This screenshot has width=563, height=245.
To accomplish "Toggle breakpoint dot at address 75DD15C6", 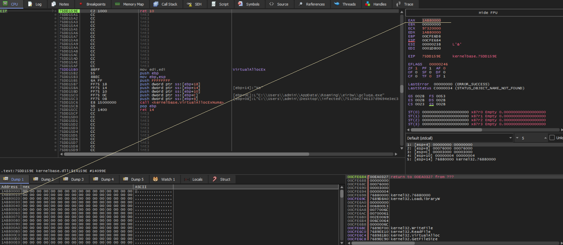I will coord(55,102).
